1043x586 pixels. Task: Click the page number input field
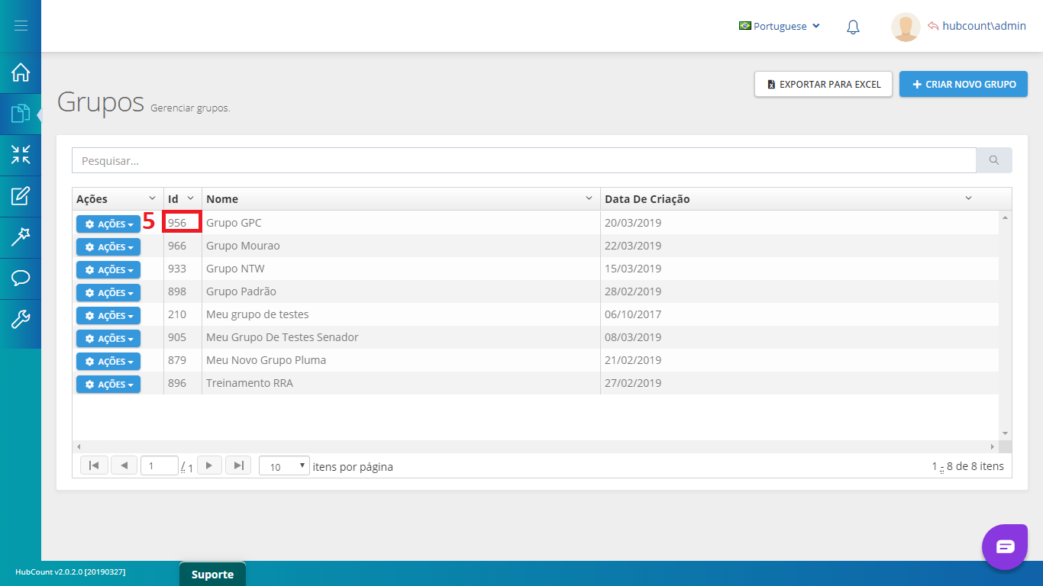160,466
